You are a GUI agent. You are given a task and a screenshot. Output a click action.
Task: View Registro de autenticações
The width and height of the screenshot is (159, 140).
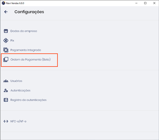click(28, 100)
